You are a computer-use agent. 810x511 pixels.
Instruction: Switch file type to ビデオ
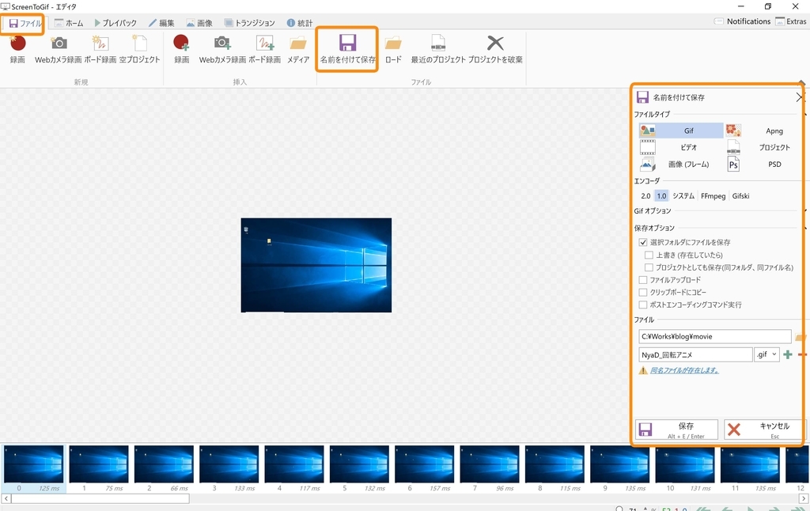pos(688,147)
